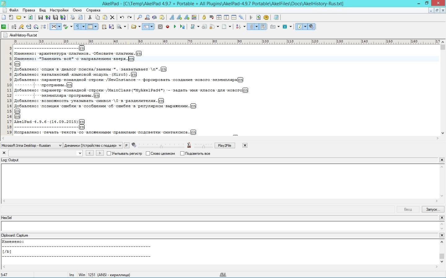Viewport: 446px width, 278px height.
Task: Toggle the HexSel EB F0 button
Action: point(263,27)
